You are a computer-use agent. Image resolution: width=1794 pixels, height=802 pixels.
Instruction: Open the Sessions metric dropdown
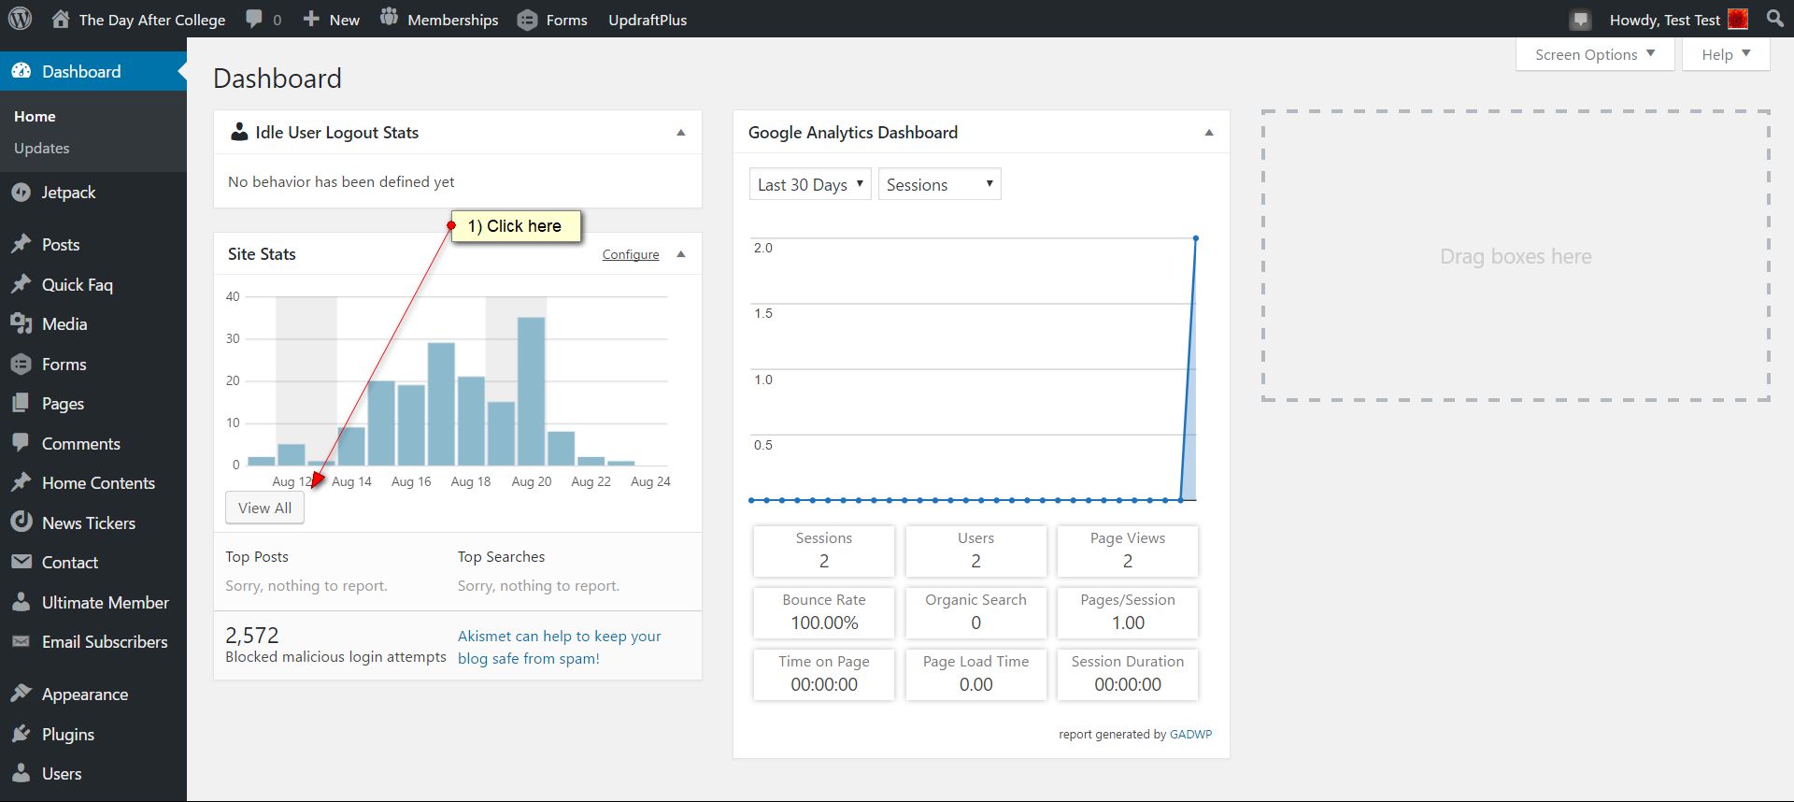(939, 184)
